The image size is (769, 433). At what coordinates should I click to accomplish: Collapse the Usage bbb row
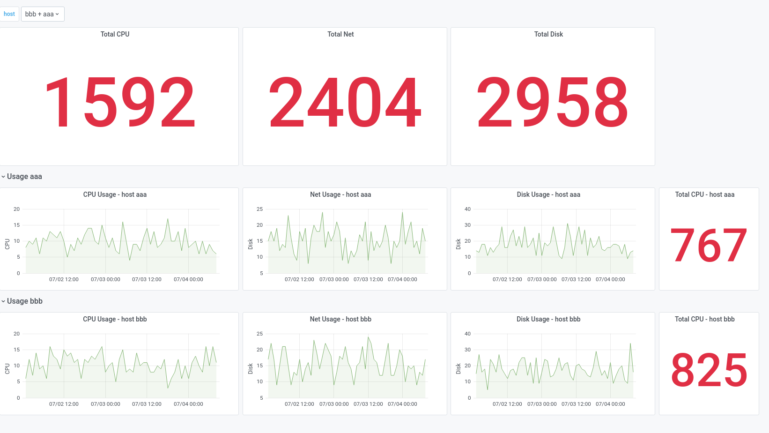pyautogui.click(x=22, y=301)
